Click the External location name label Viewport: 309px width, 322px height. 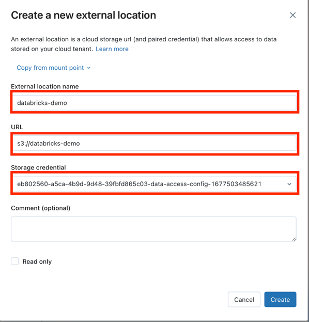[45, 86]
